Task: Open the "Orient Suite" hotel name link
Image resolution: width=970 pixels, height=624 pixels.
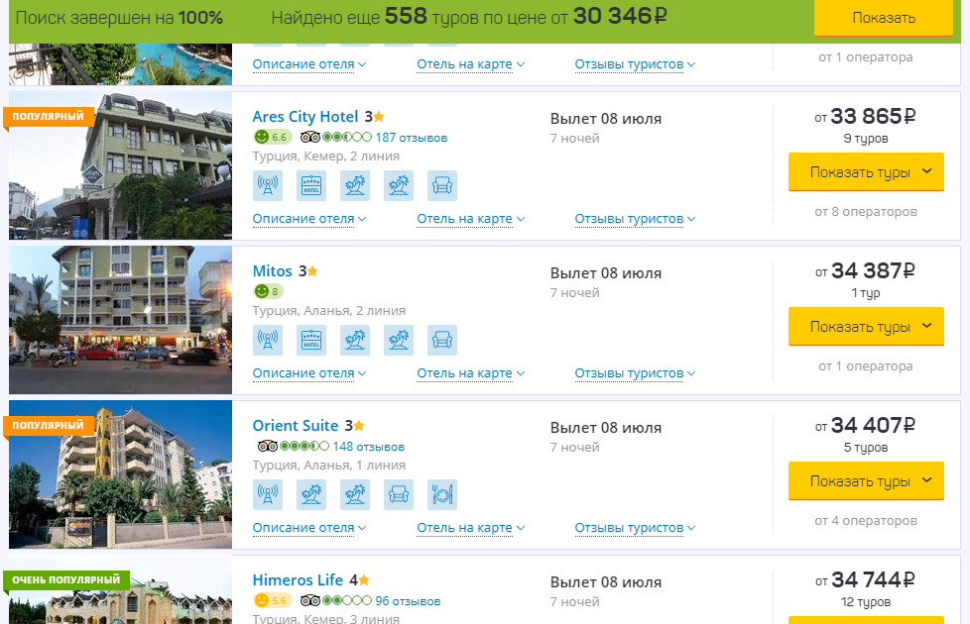Action: point(296,426)
